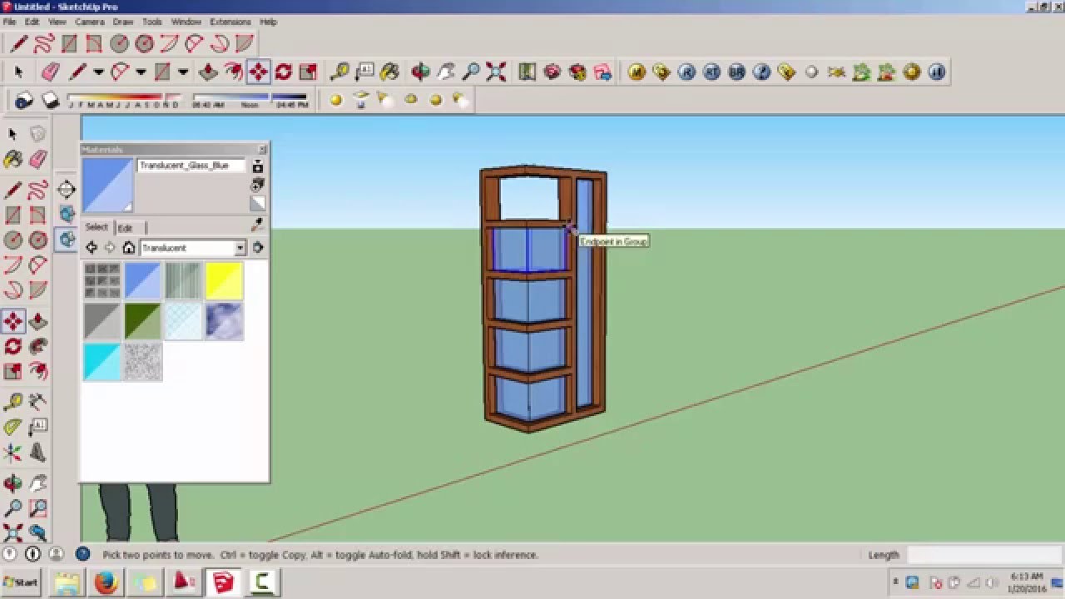
Task: Click the blue pause-symbol round toolbar button
Action: click(937, 72)
